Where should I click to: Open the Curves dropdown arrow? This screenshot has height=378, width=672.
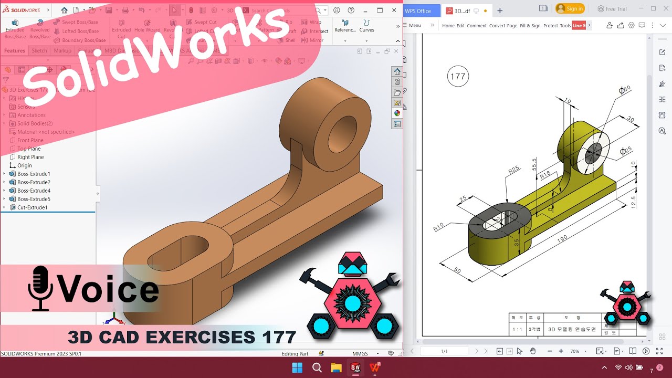pos(366,41)
